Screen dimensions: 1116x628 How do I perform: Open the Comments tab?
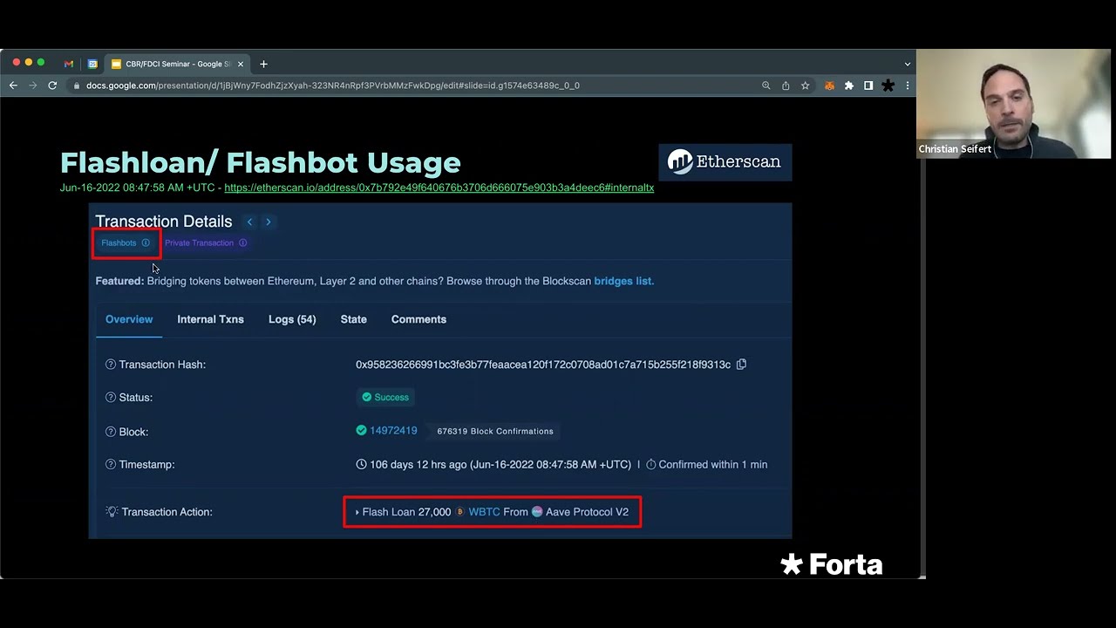click(418, 319)
